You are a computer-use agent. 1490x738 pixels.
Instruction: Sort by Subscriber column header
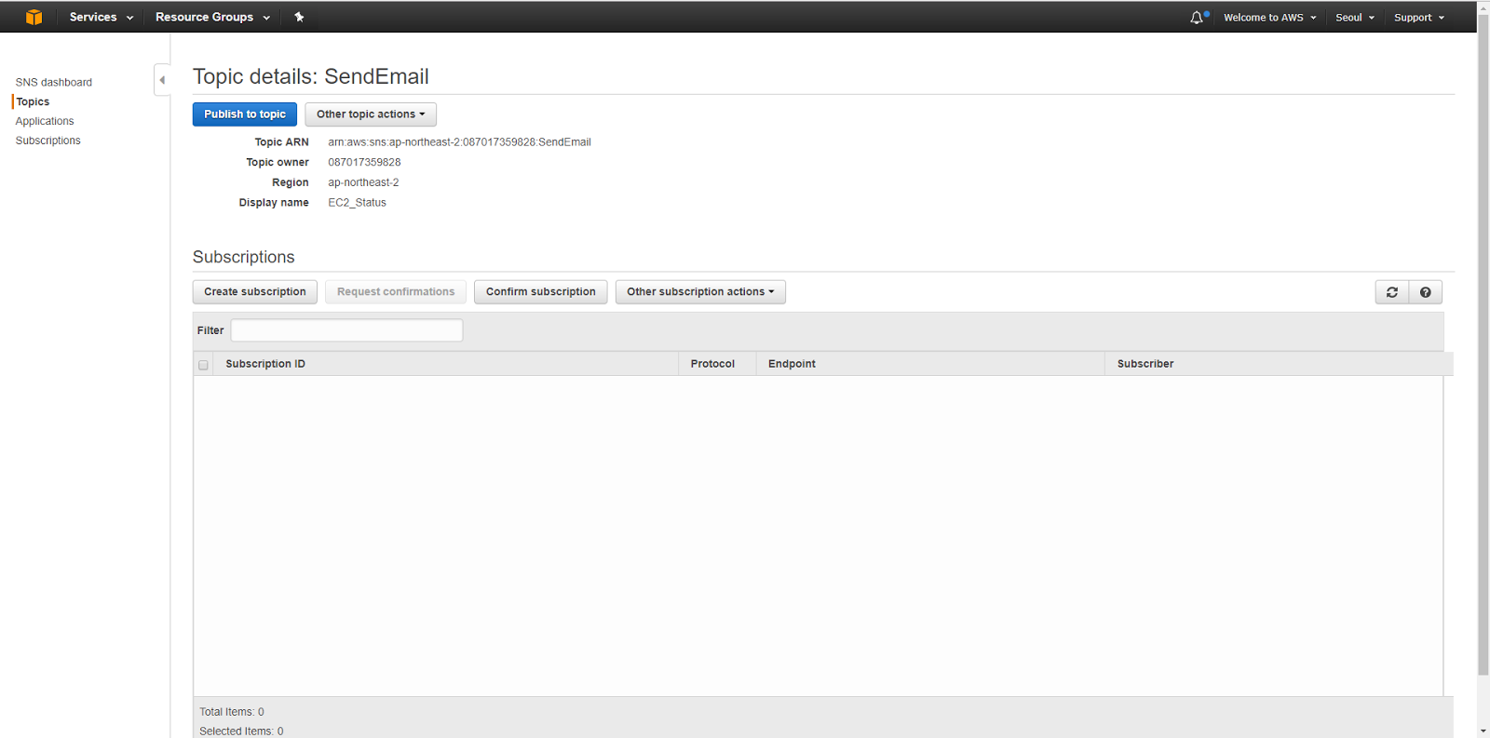pos(1279,364)
